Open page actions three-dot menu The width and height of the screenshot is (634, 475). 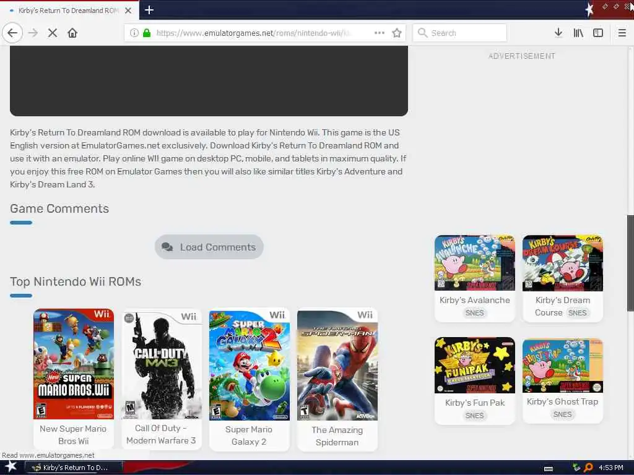pos(380,33)
